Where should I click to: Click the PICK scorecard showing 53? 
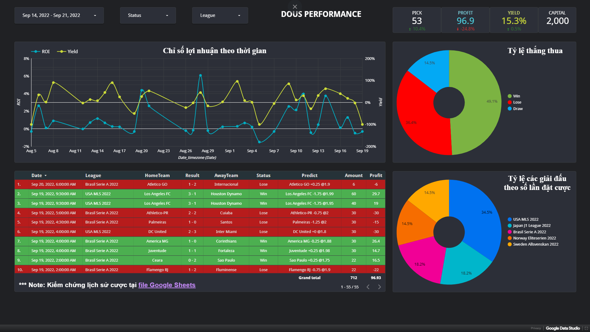[x=417, y=20]
